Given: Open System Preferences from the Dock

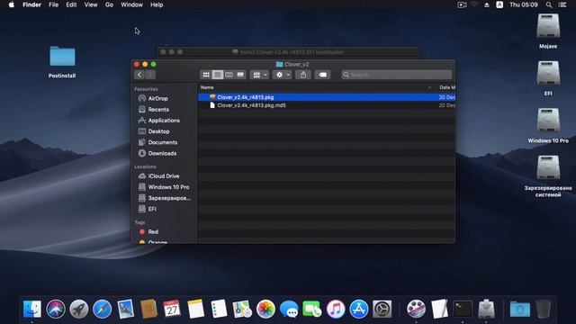Looking at the screenshot, I should coord(382,309).
